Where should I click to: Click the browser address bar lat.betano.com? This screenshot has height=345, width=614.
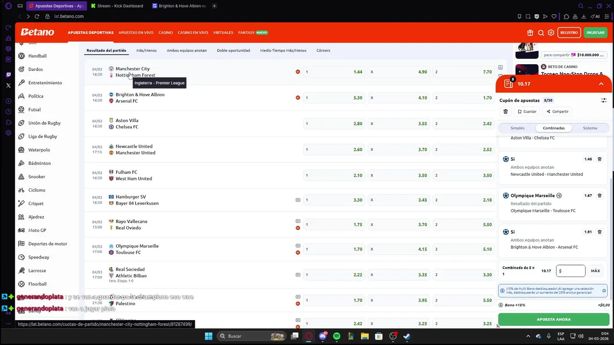pyautogui.click(x=69, y=16)
